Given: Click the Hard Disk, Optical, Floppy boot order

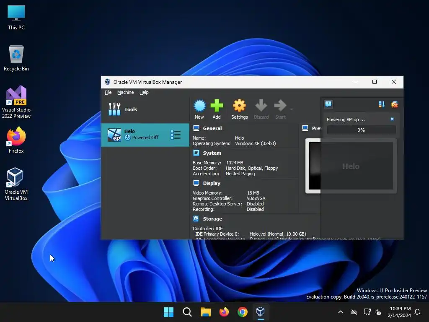Looking at the screenshot, I should 252,168.
